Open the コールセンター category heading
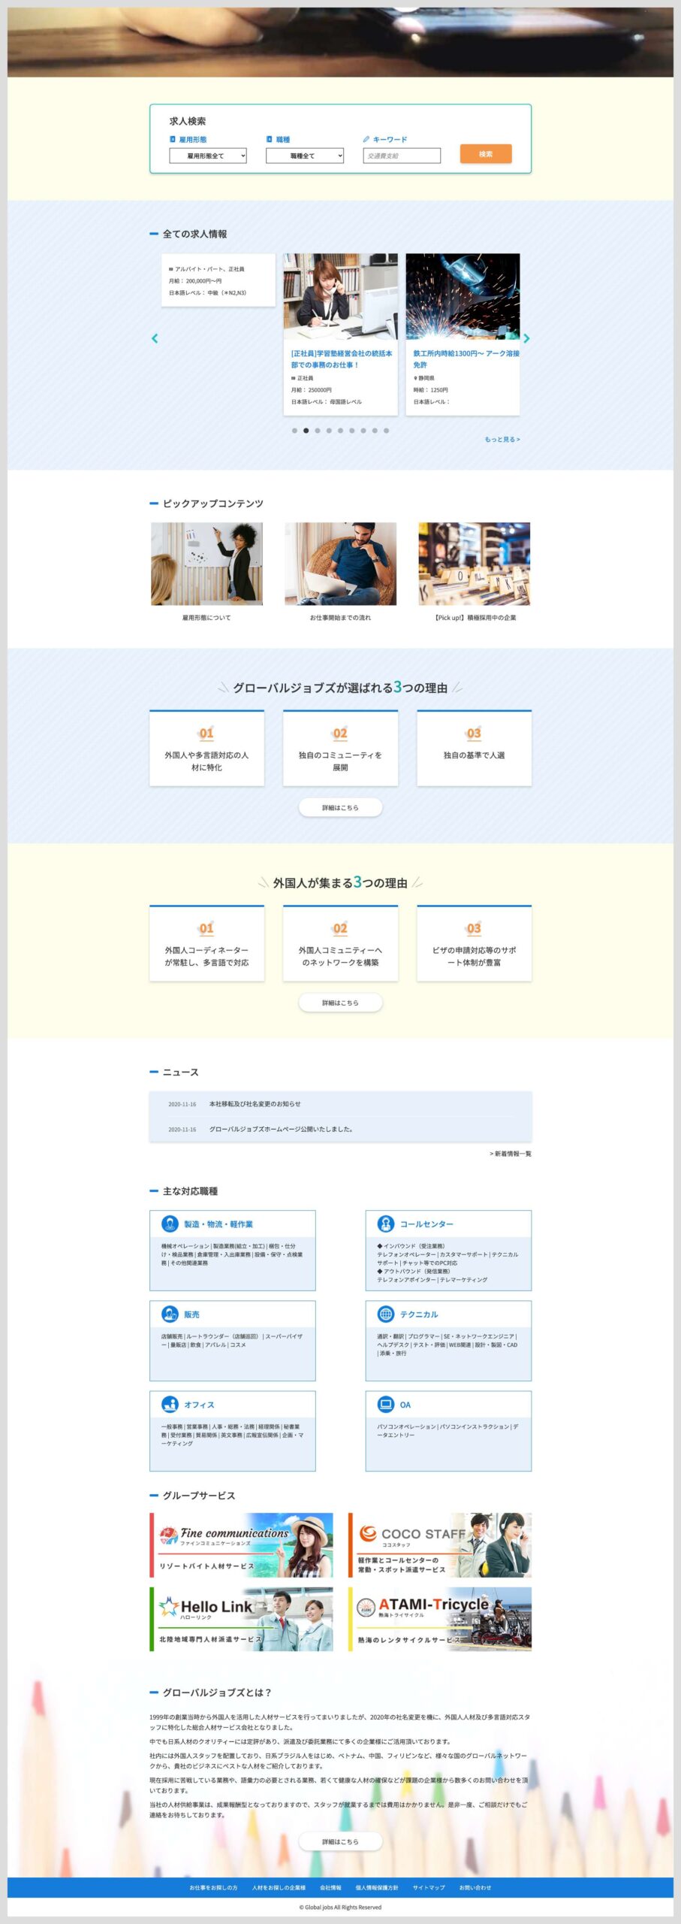Image resolution: width=681 pixels, height=1924 pixels. [426, 1224]
